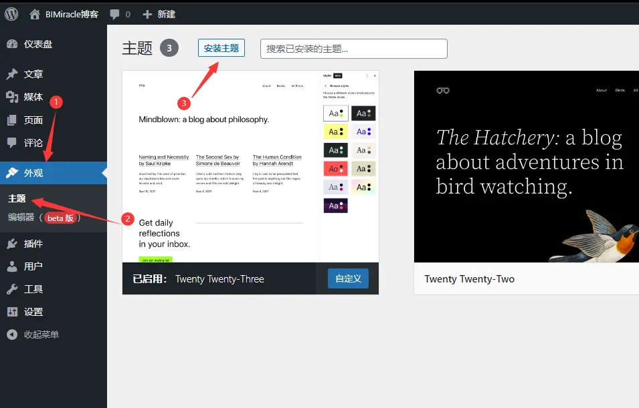
Task: Click the 外观 paintbrush icon
Action: (x=12, y=173)
